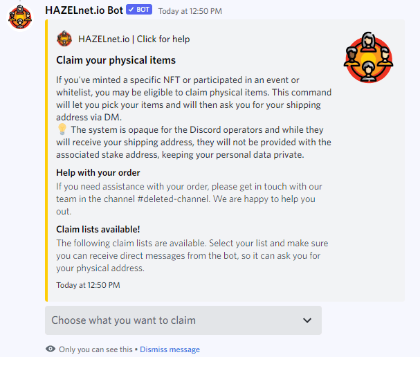Expand the dropdown chevron arrow
The height and width of the screenshot is (366, 420).
point(307,320)
